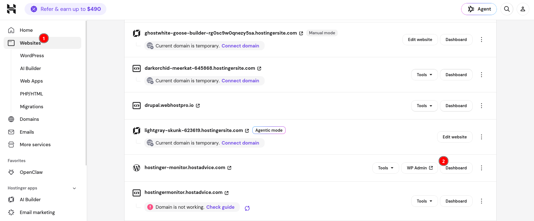Open Dashboard for hostingermonitor.hostadvice.com
The image size is (534, 221).
pos(456,201)
